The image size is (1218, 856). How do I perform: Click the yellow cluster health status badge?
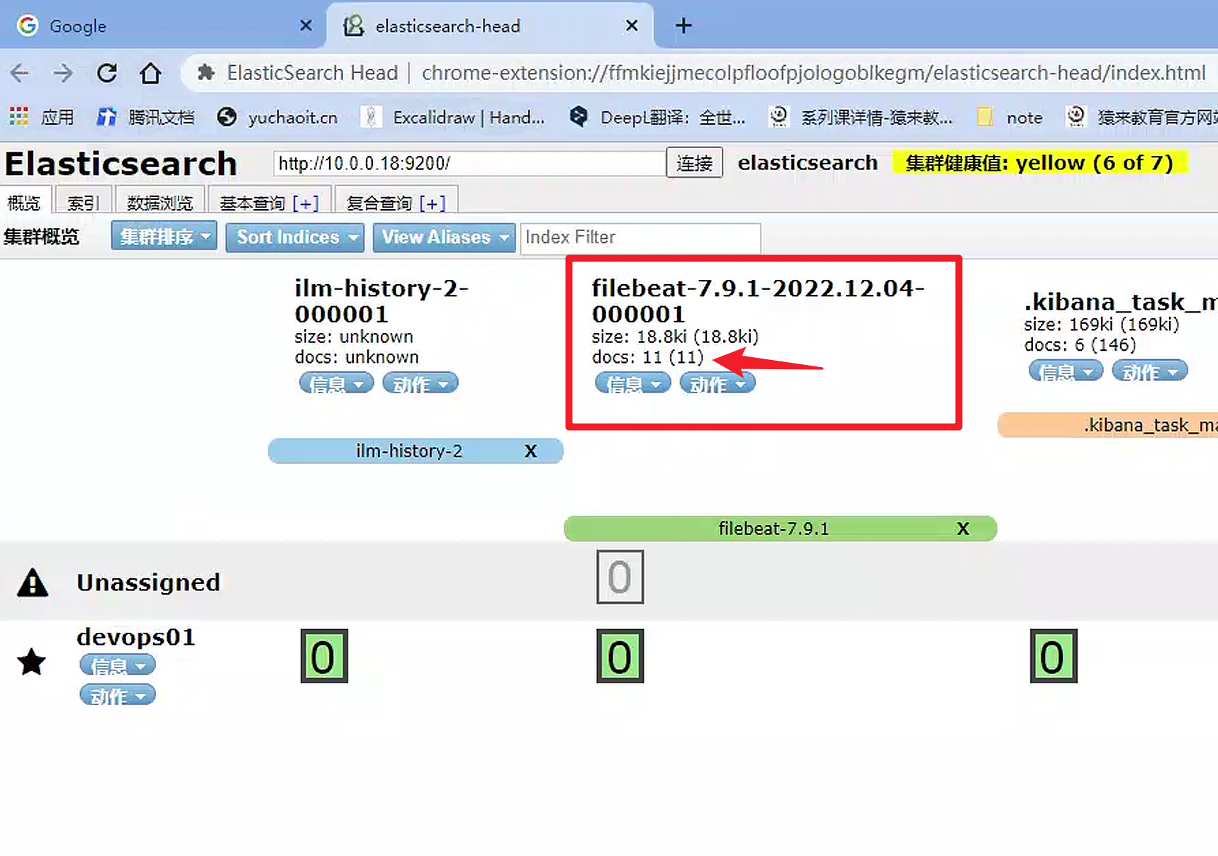pos(1039,163)
